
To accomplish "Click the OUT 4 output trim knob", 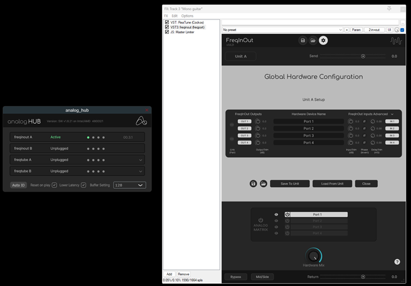I will [x=258, y=143].
